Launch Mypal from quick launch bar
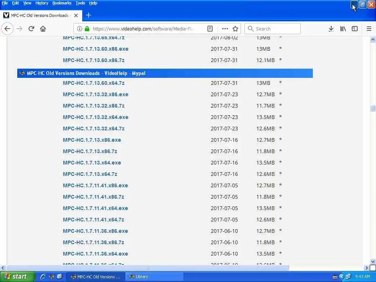This screenshot has width=376, height=282. [x=51, y=276]
